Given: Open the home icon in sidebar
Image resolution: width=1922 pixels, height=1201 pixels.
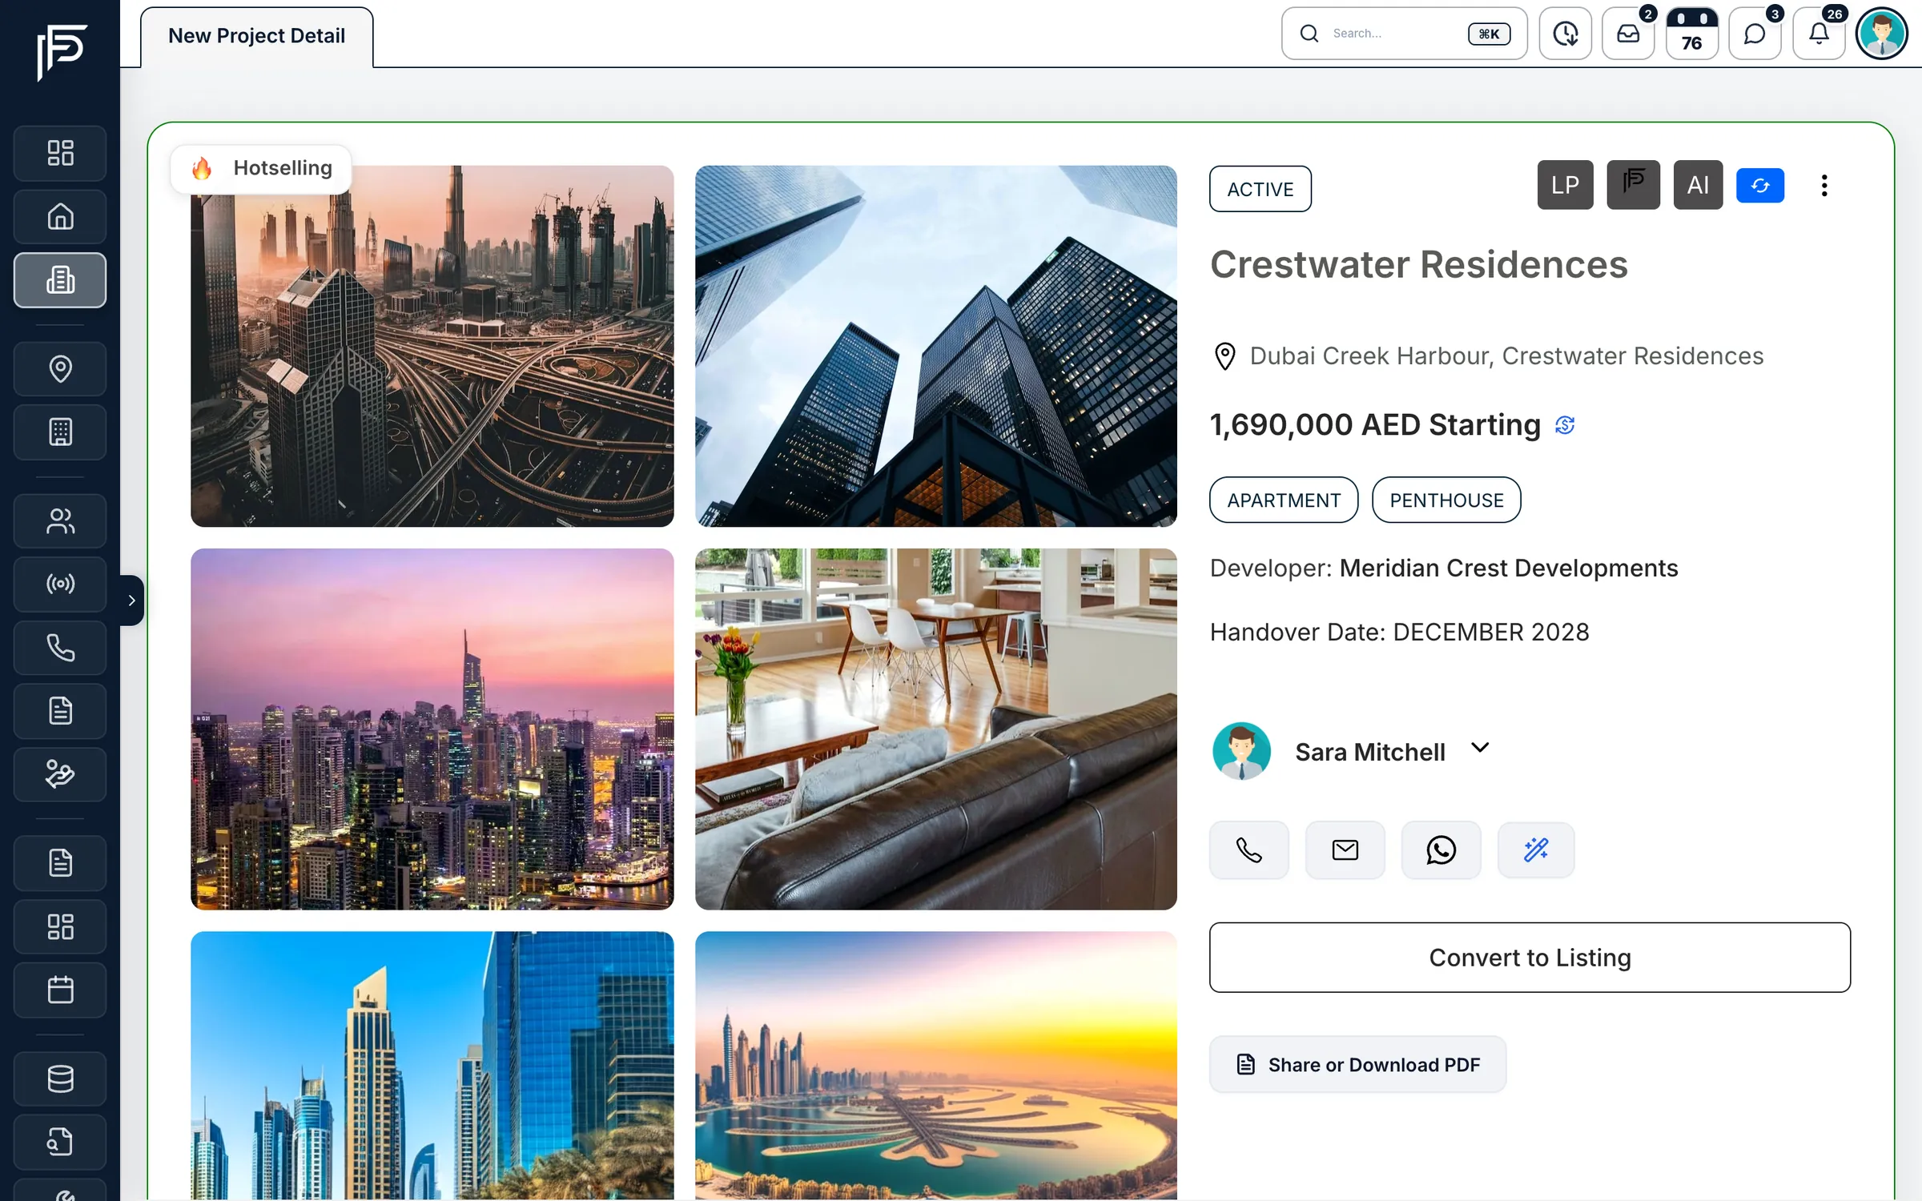Looking at the screenshot, I should coord(60,216).
